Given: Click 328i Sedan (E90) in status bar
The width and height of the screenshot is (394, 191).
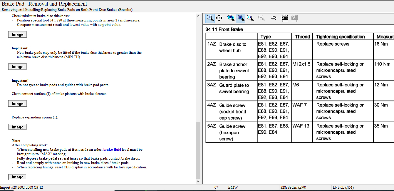Looking at the screenshot, I should click(293, 187).
